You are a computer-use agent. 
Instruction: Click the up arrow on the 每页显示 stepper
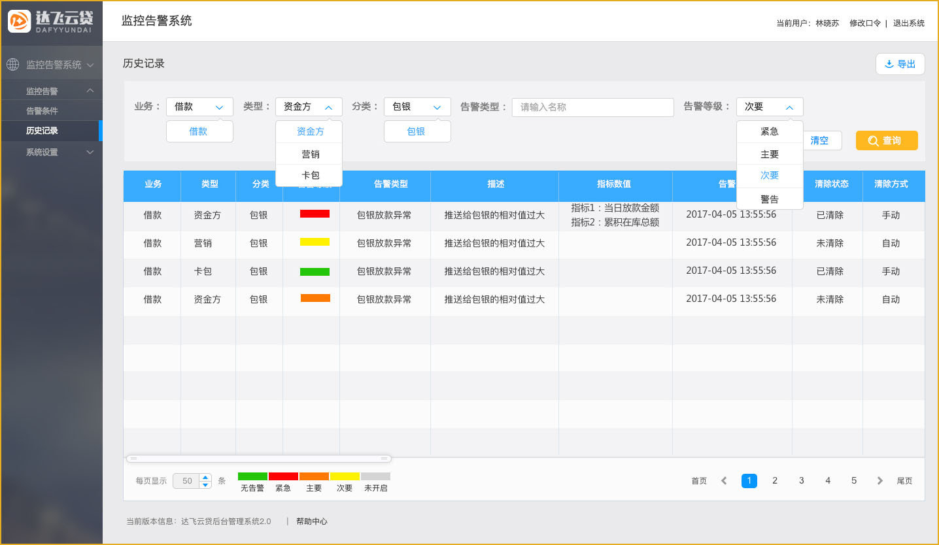206,476
